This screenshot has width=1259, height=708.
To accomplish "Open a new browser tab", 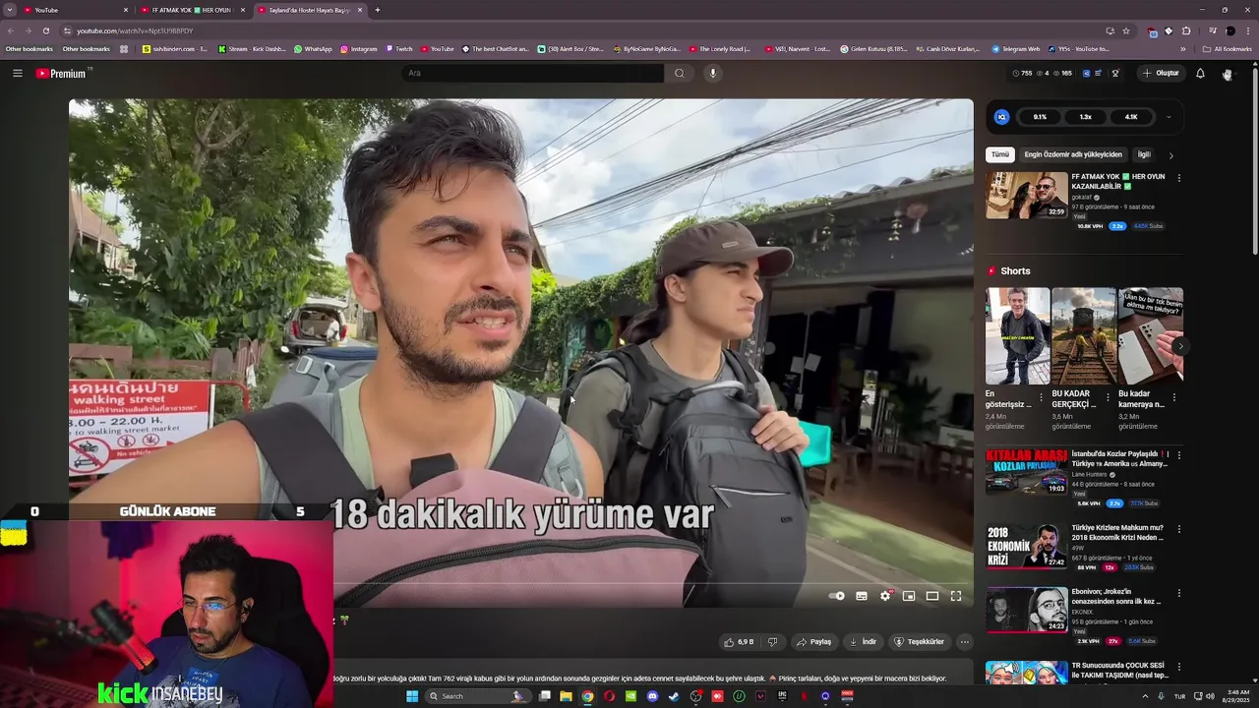I will tap(378, 10).
